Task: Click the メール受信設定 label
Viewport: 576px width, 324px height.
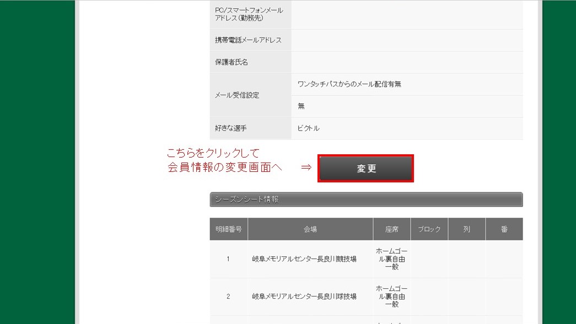Action: 237,95
